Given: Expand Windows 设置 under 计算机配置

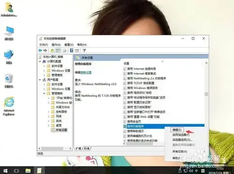Looking at the screenshot, I should tap(44, 71).
